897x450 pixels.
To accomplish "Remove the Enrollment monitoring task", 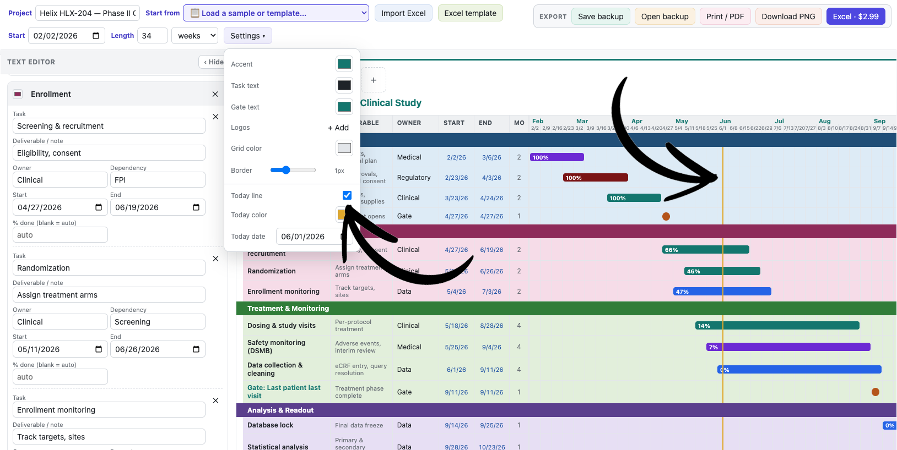I will tap(215, 400).
